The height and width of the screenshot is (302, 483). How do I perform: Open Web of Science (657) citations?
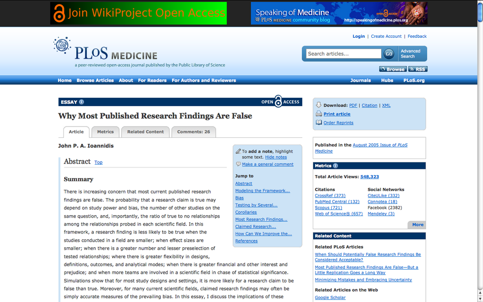tap(339, 214)
